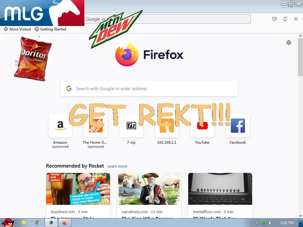Open the mentalfloss.com theater stage thumbnail
Screen dimensions: 303x227
click(x=220, y=189)
